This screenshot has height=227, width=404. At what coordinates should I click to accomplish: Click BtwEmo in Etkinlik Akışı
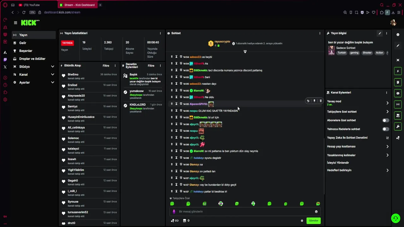pos(73,74)
